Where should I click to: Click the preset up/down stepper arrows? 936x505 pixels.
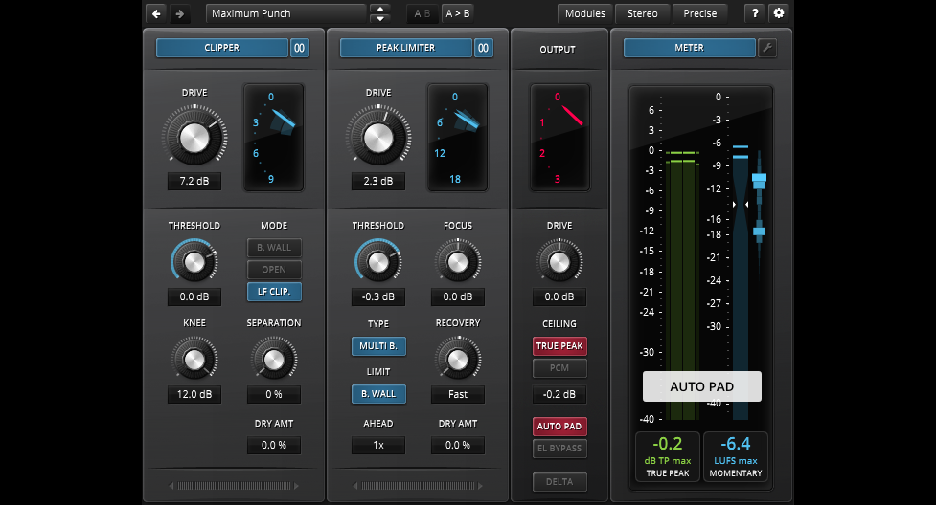(380, 13)
